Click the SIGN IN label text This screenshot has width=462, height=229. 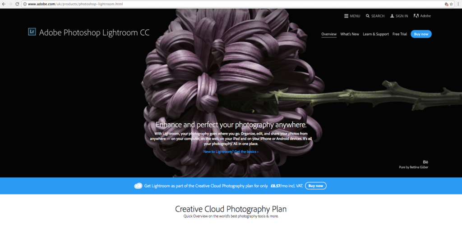coord(402,16)
